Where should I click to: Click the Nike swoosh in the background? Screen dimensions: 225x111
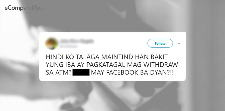tap(117, 12)
